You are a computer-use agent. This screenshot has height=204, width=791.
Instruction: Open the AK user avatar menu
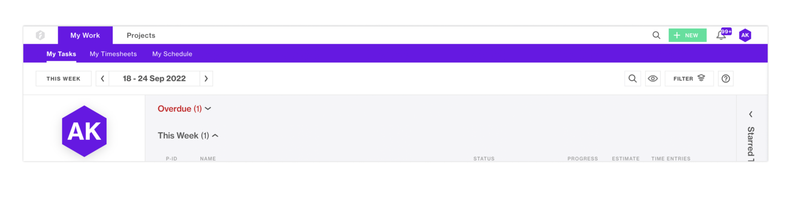pos(745,35)
